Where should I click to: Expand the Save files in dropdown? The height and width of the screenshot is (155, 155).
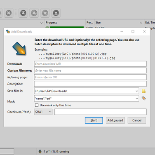137,91
